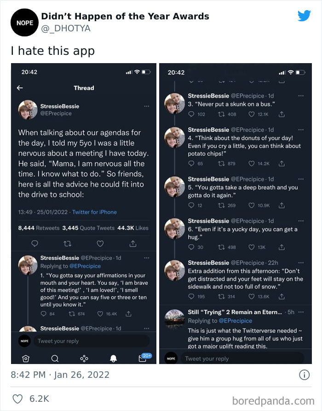The image size is (322, 411).
Task: Go back using the arrow beside Thread
Action: [19, 88]
